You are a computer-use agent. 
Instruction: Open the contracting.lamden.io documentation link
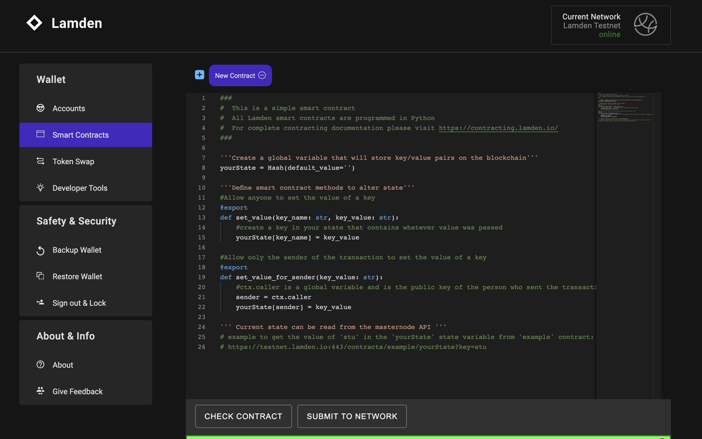click(x=498, y=128)
